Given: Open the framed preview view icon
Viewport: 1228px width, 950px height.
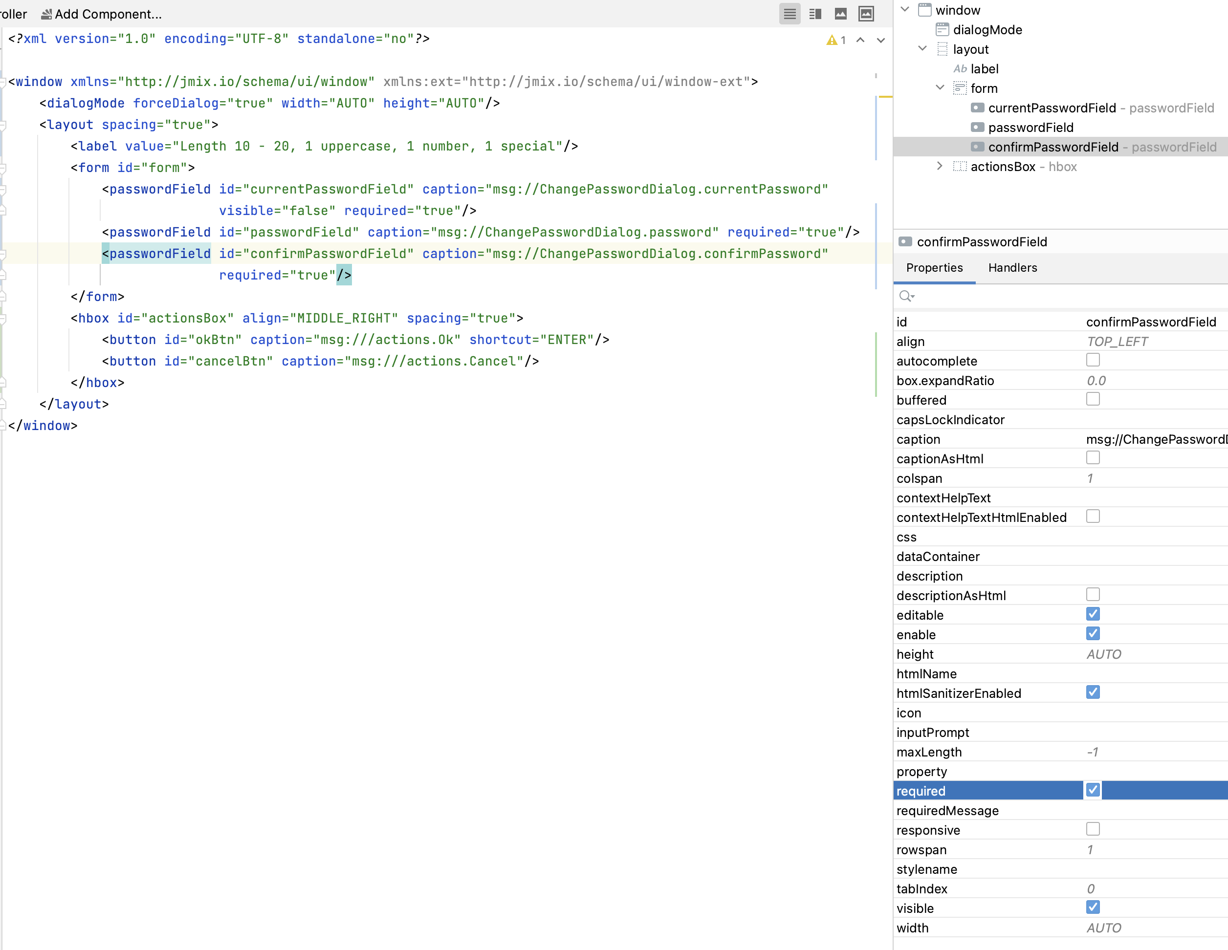Looking at the screenshot, I should [866, 14].
